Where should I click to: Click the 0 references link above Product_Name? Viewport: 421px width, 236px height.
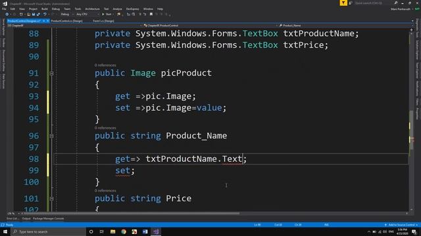pos(105,128)
